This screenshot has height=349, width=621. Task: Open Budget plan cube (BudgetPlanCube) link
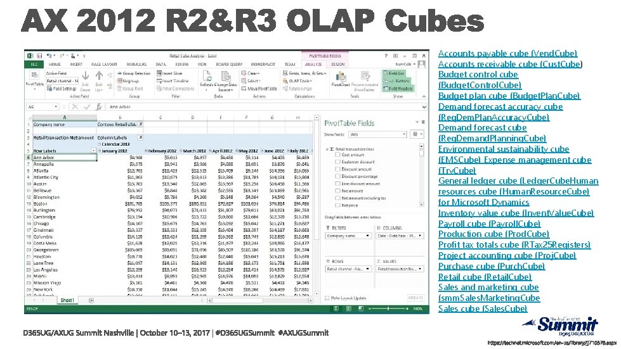tap(509, 96)
